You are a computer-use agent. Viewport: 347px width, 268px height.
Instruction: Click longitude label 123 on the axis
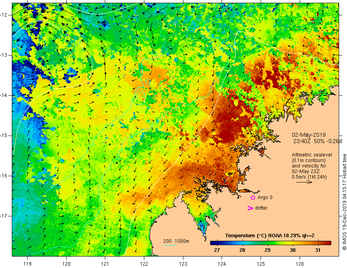183,264
